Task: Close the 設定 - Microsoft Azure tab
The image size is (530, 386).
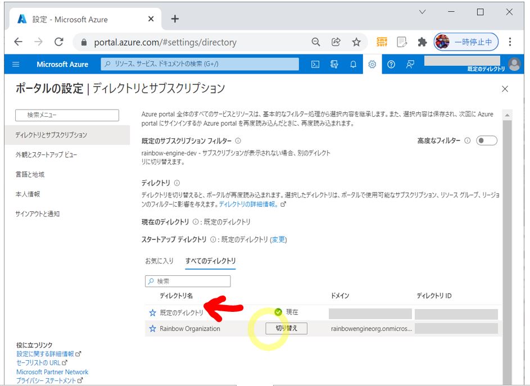Action: [x=151, y=19]
